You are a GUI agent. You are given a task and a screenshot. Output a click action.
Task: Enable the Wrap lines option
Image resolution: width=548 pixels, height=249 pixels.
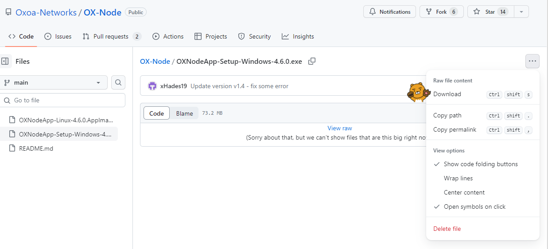pyautogui.click(x=483, y=178)
